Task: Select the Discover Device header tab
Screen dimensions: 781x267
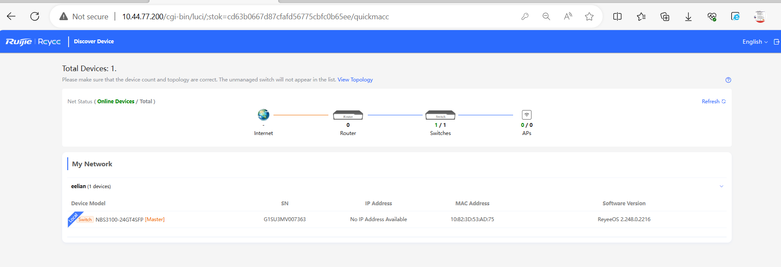Action: [94, 42]
